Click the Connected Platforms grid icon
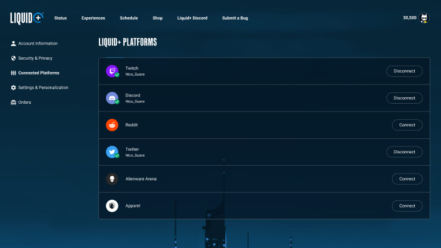 coord(13,73)
